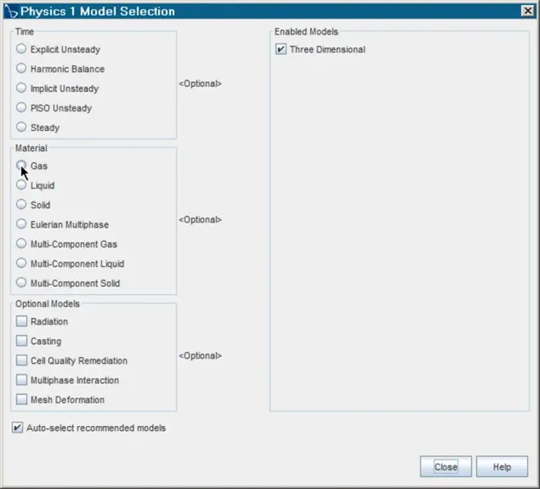Enable the Radiation optional model

(21, 321)
